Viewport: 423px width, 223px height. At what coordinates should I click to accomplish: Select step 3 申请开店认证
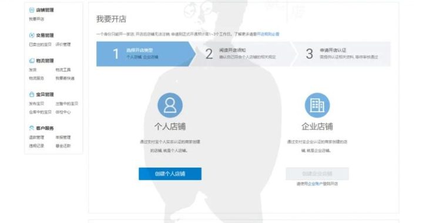coord(342,54)
